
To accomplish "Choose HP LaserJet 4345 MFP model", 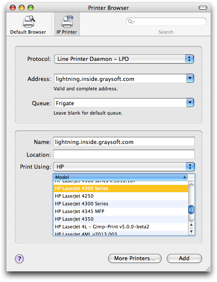I will [121, 211].
